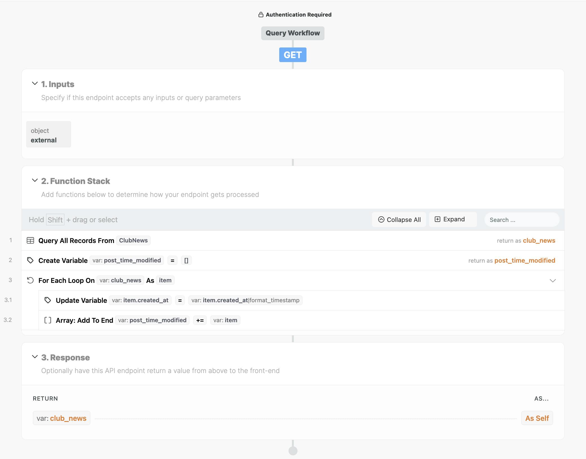Click the circular arrow icon in Collapse All

381,220
